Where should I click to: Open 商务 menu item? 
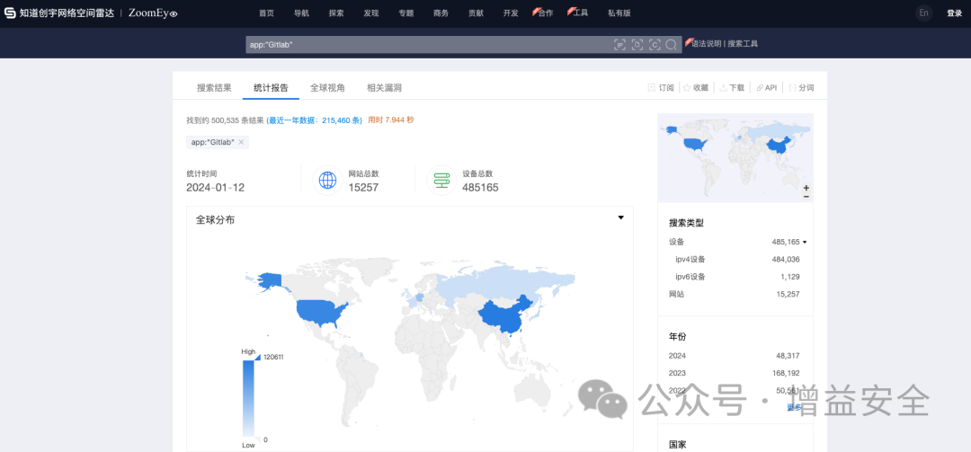point(441,13)
